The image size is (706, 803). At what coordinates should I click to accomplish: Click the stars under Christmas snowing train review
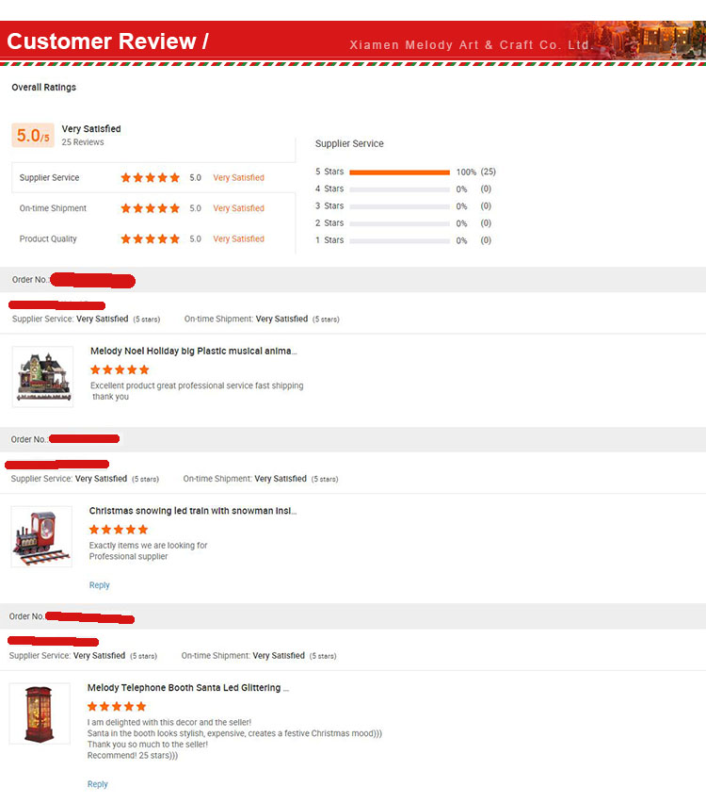(119, 530)
